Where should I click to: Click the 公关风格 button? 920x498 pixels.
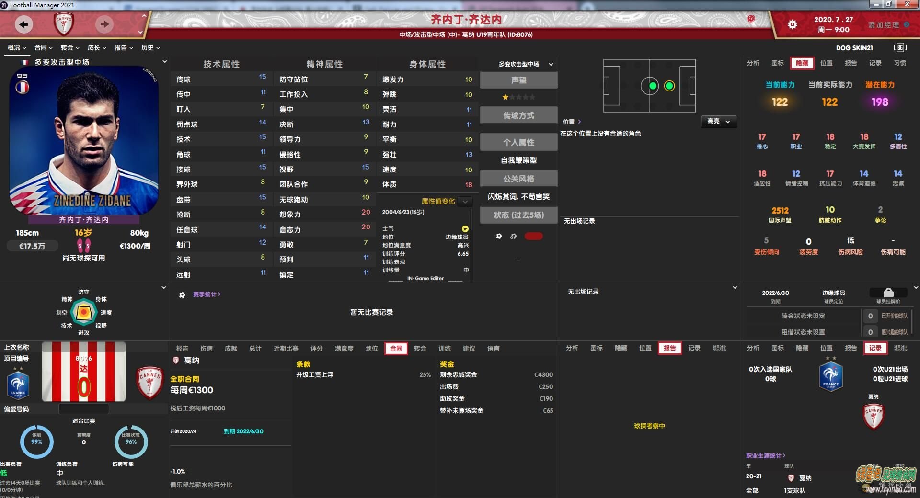click(518, 179)
